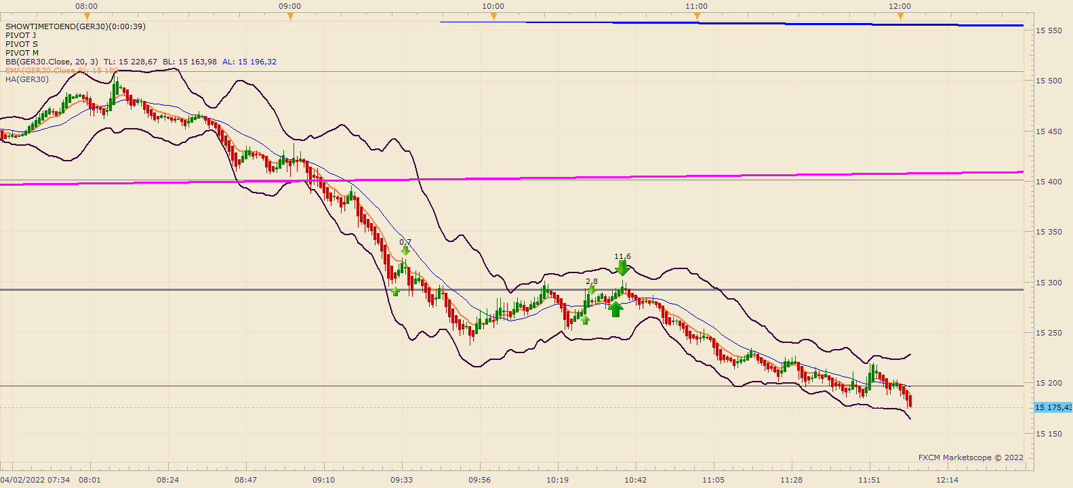Click the 15 200 price axis label

(1049, 383)
